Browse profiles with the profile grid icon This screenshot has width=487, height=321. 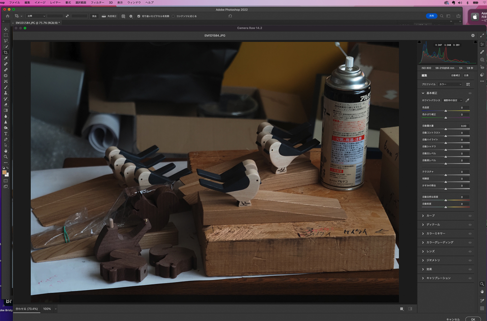click(468, 84)
